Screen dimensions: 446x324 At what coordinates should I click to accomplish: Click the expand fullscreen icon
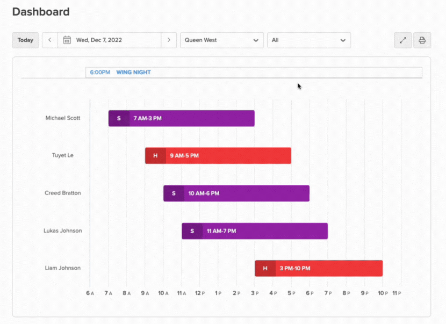[x=402, y=40]
